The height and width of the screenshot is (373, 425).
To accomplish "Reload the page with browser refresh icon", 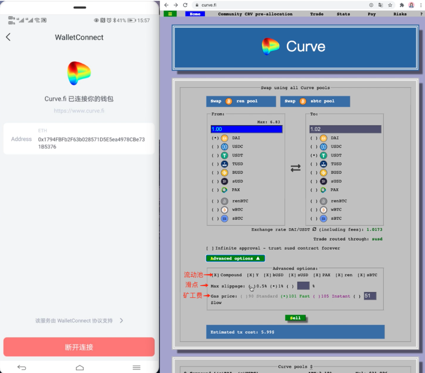I will tap(185, 5).
